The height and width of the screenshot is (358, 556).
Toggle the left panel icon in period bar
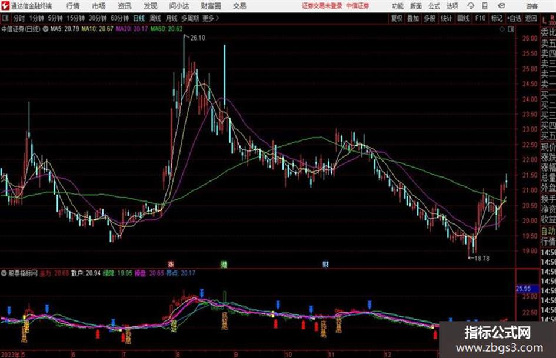tap(5, 18)
